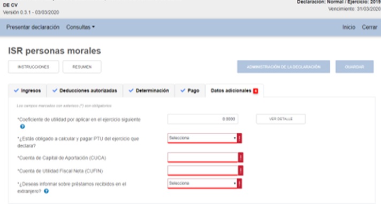Click VER DETALLE for coeficiente de utilidad
Screen dimensions: 381x204
(x=280, y=119)
